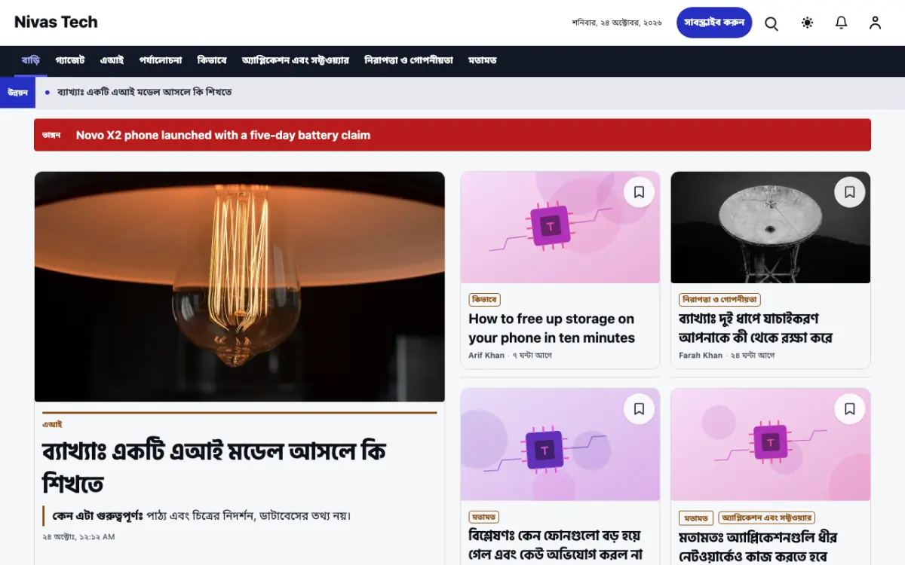Click মতামত tag on phones analysis card
The image size is (905, 565).
[483, 518]
